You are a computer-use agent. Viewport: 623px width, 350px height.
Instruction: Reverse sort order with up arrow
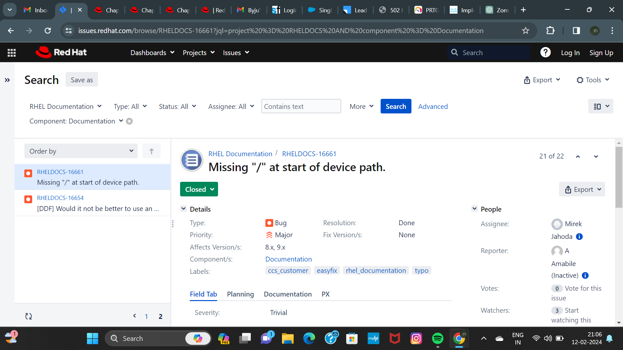point(151,151)
